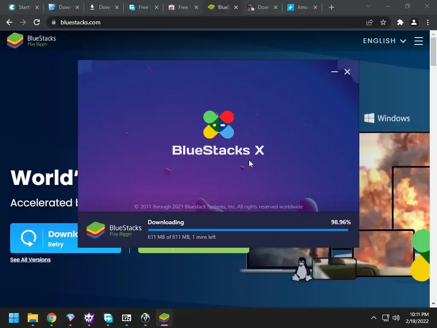Screen dimensions: 437x328
Task: View site info via lock icon
Action: pyautogui.click(x=54, y=22)
